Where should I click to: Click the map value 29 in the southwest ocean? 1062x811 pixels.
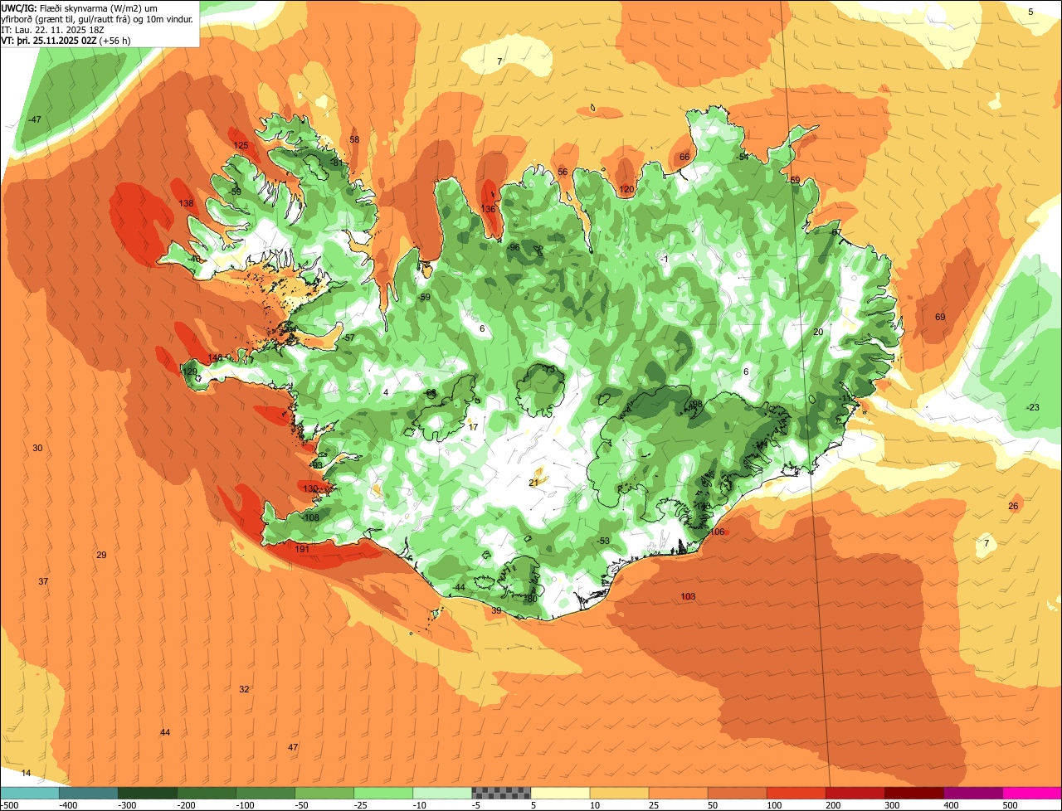coord(101,556)
